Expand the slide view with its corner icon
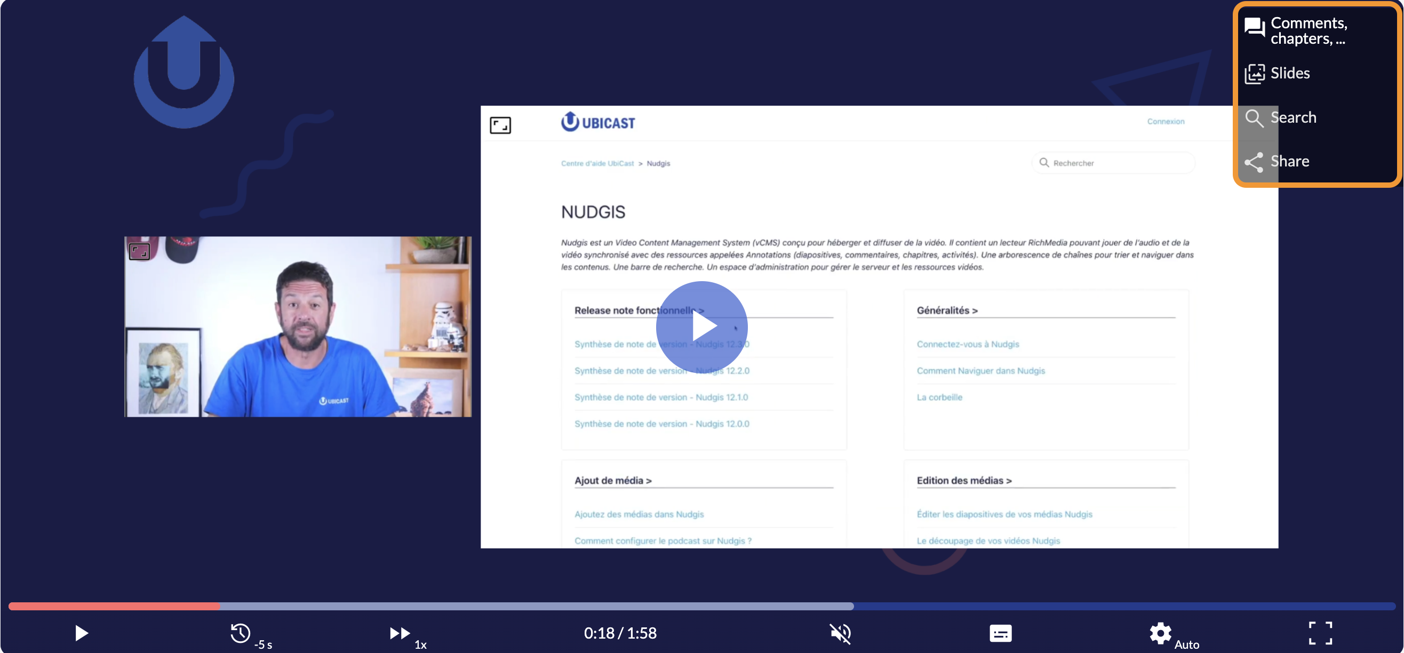 [x=500, y=125]
